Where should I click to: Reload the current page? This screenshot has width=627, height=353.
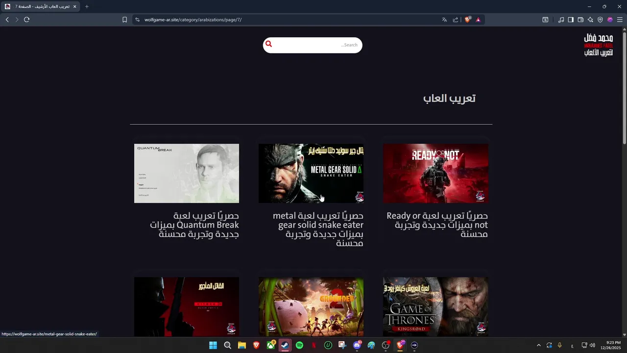(x=26, y=20)
